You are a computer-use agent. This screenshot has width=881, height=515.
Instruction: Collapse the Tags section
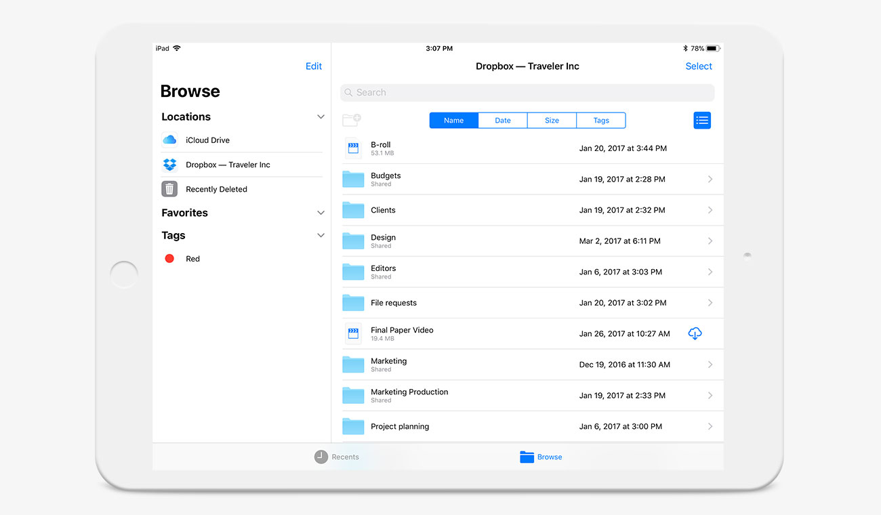(321, 236)
